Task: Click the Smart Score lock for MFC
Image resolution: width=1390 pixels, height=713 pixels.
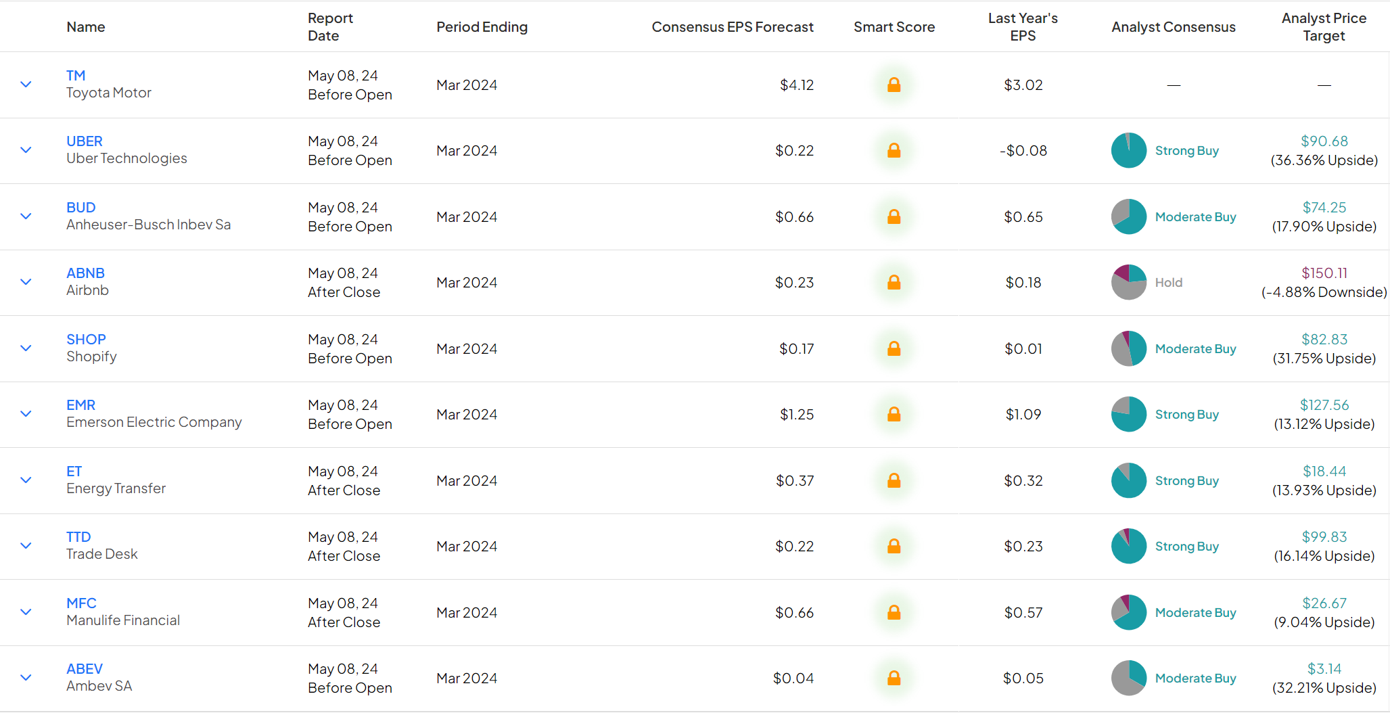Action: pyautogui.click(x=894, y=612)
